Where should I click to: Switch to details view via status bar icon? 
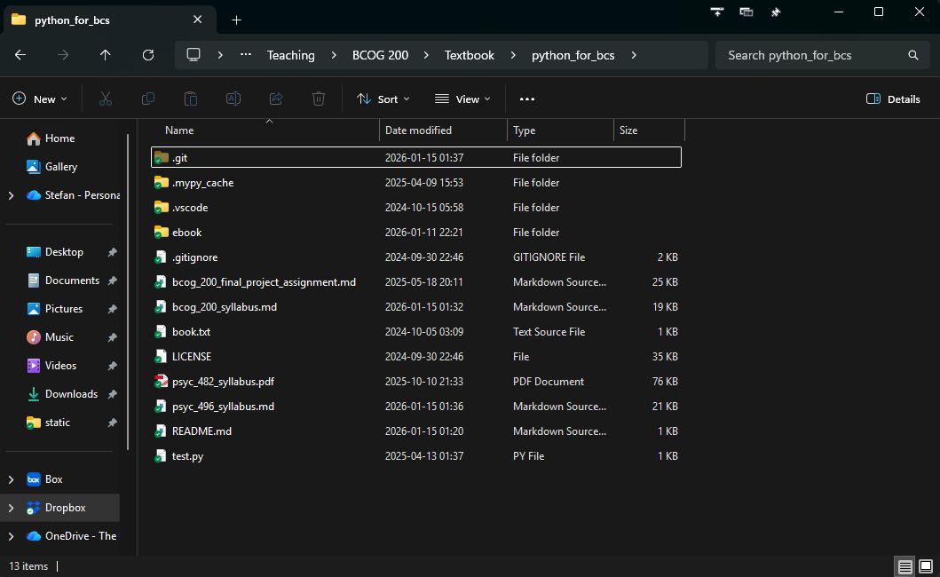[904, 565]
